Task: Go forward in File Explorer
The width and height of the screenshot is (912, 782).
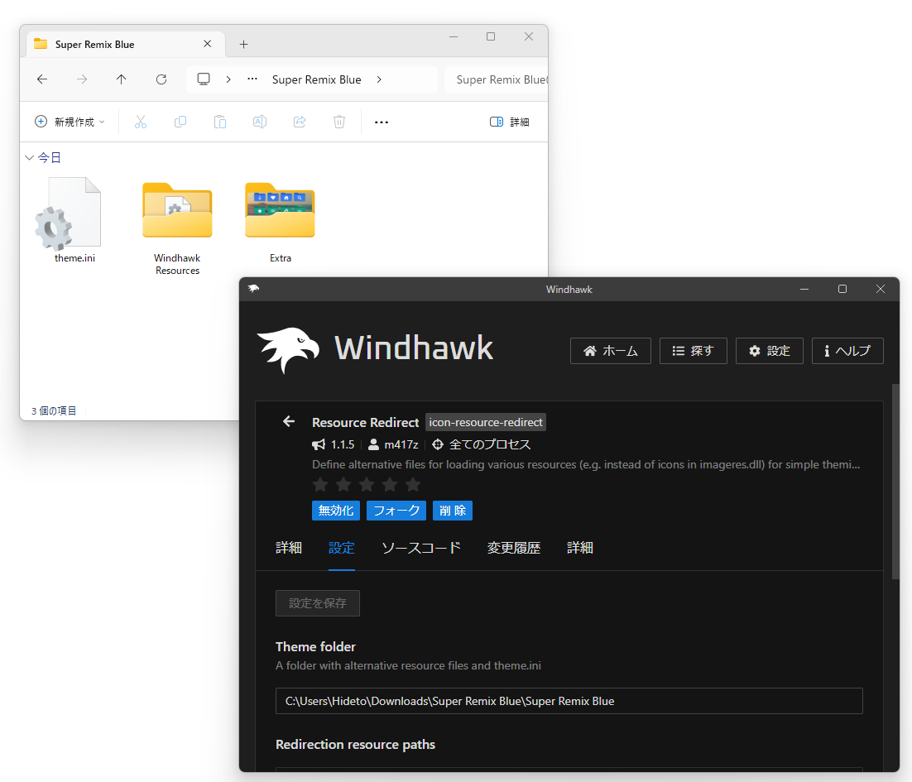Action: [x=82, y=79]
